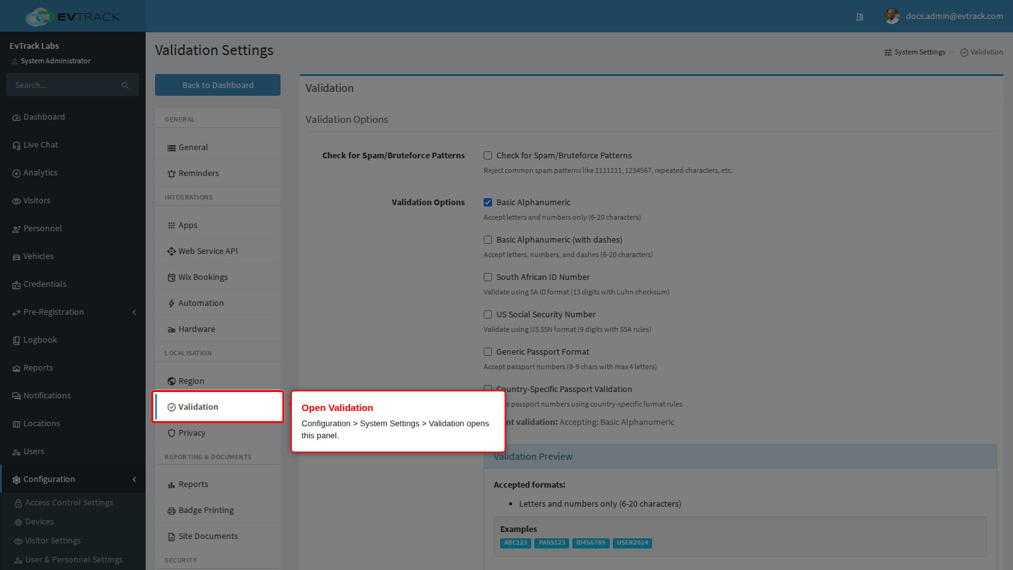
Task: Click the Back to Dashboard button
Action: (x=218, y=85)
